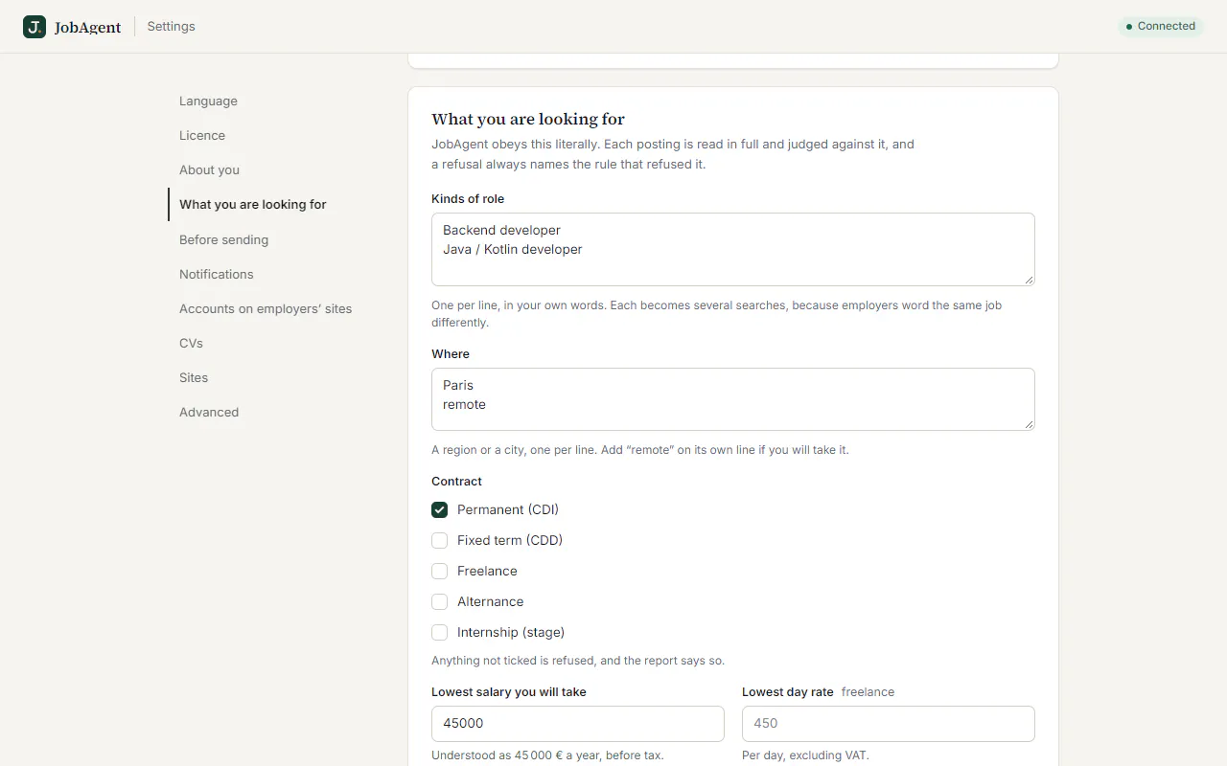Enable the Freelance contract checkbox
The height and width of the screenshot is (766, 1227).
click(x=439, y=571)
